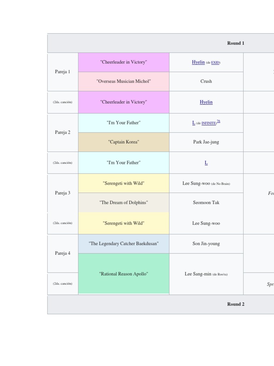Select the green "Rational Reason Apollo" cell

pos(123,274)
